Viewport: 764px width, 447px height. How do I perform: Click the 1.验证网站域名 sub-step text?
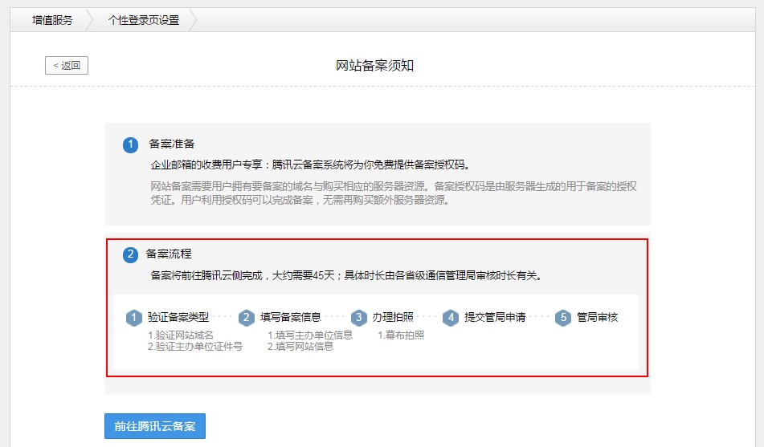pos(181,335)
